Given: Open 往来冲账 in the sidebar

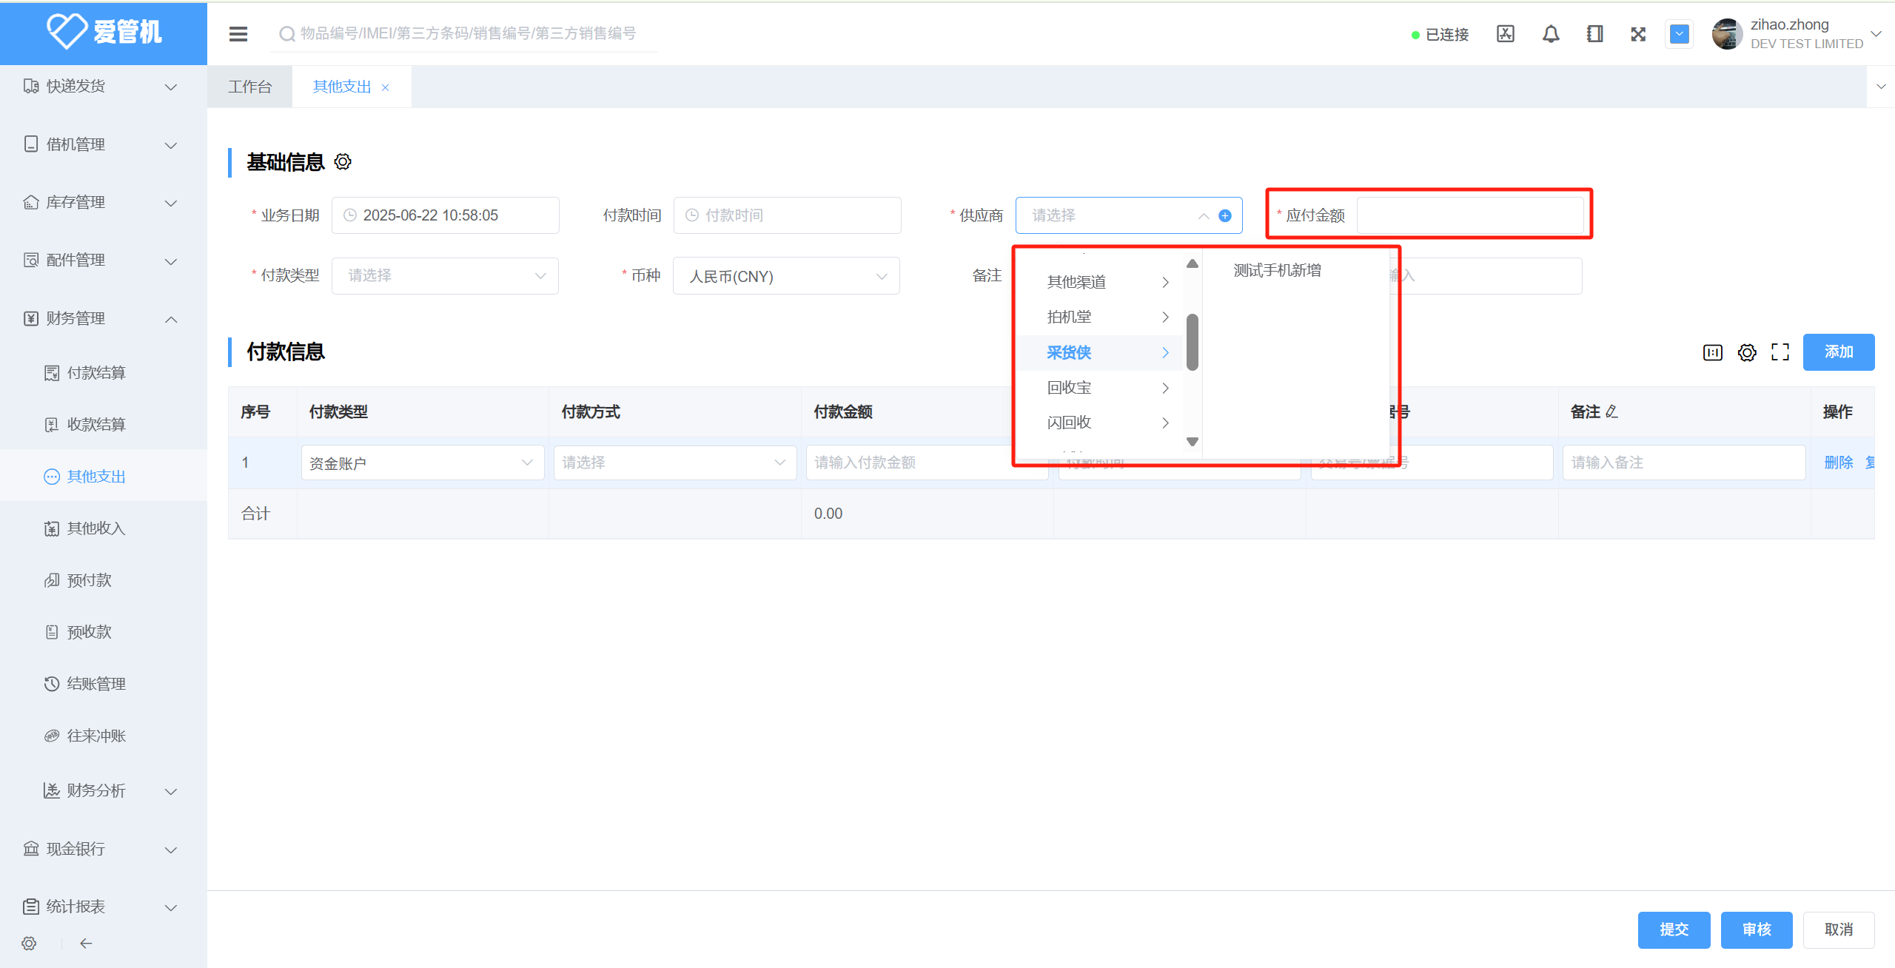Looking at the screenshot, I should 104,735.
